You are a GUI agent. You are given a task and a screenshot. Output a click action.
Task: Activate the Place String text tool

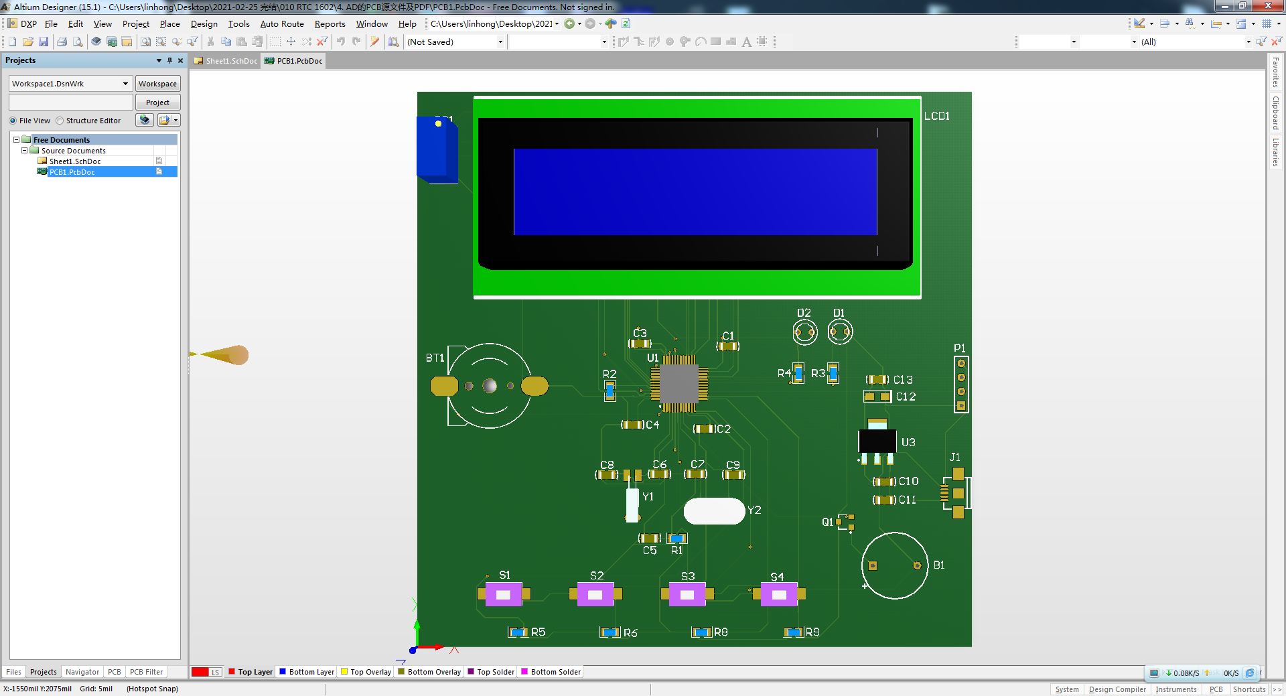(x=747, y=42)
